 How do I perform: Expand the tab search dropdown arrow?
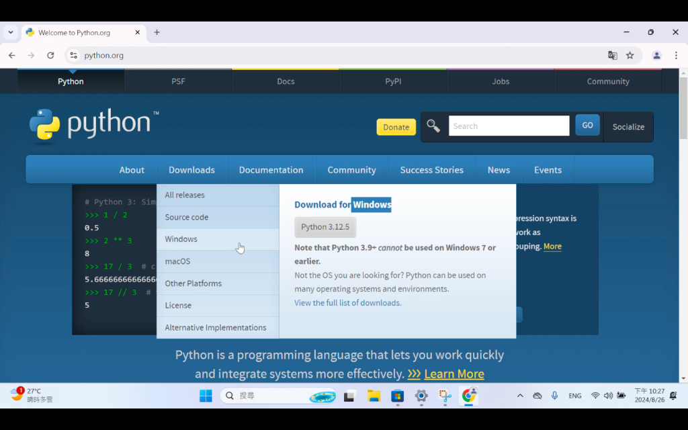click(11, 32)
